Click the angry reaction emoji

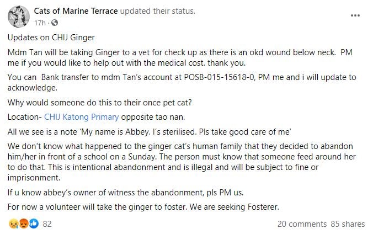pyautogui.click(x=23, y=224)
